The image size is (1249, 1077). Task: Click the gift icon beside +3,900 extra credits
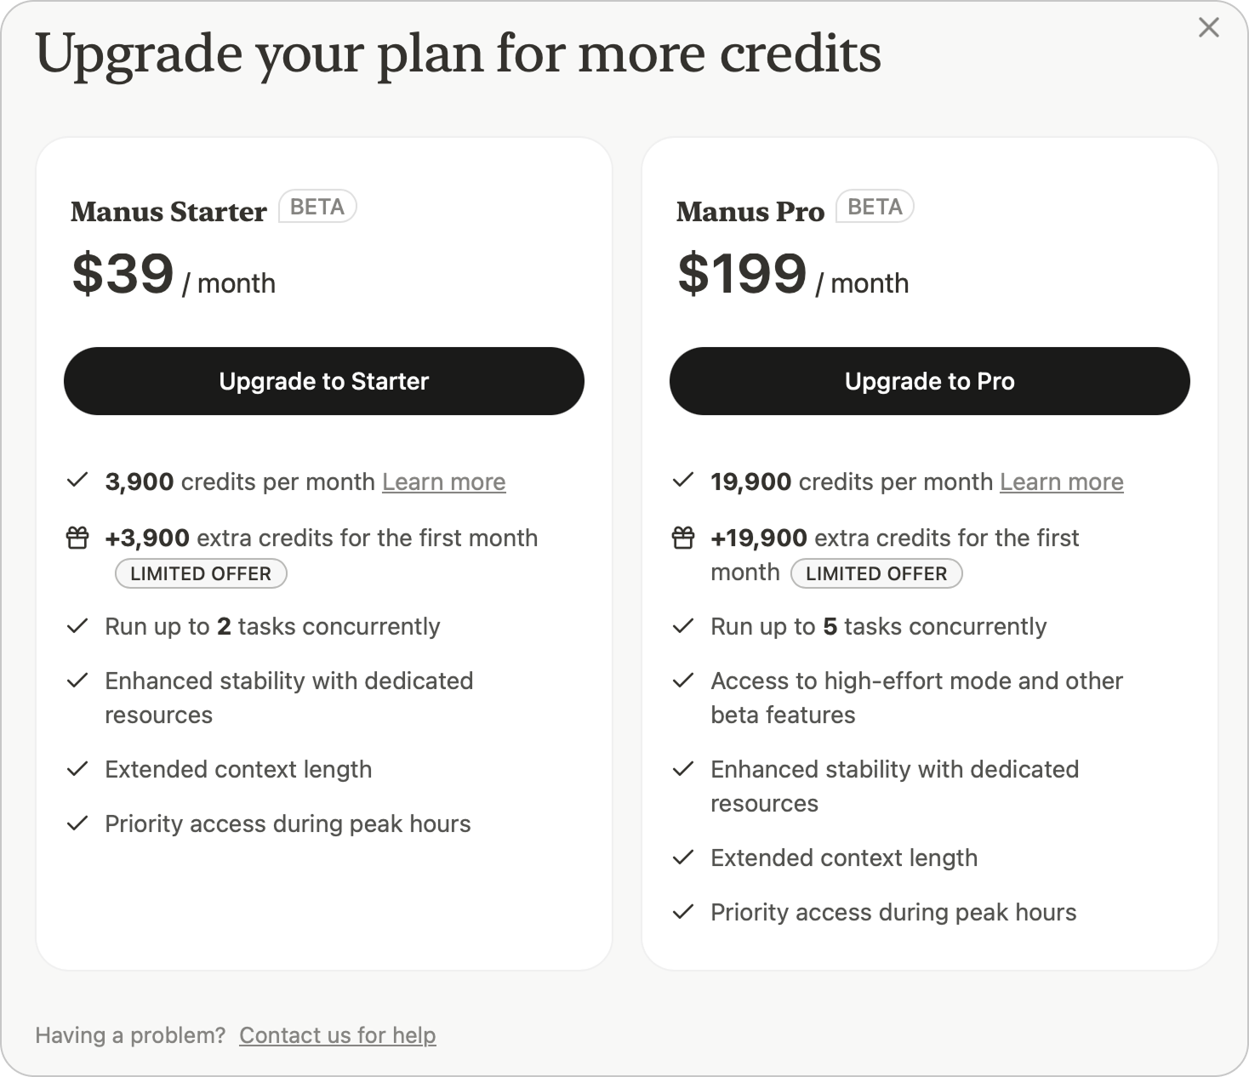(77, 538)
